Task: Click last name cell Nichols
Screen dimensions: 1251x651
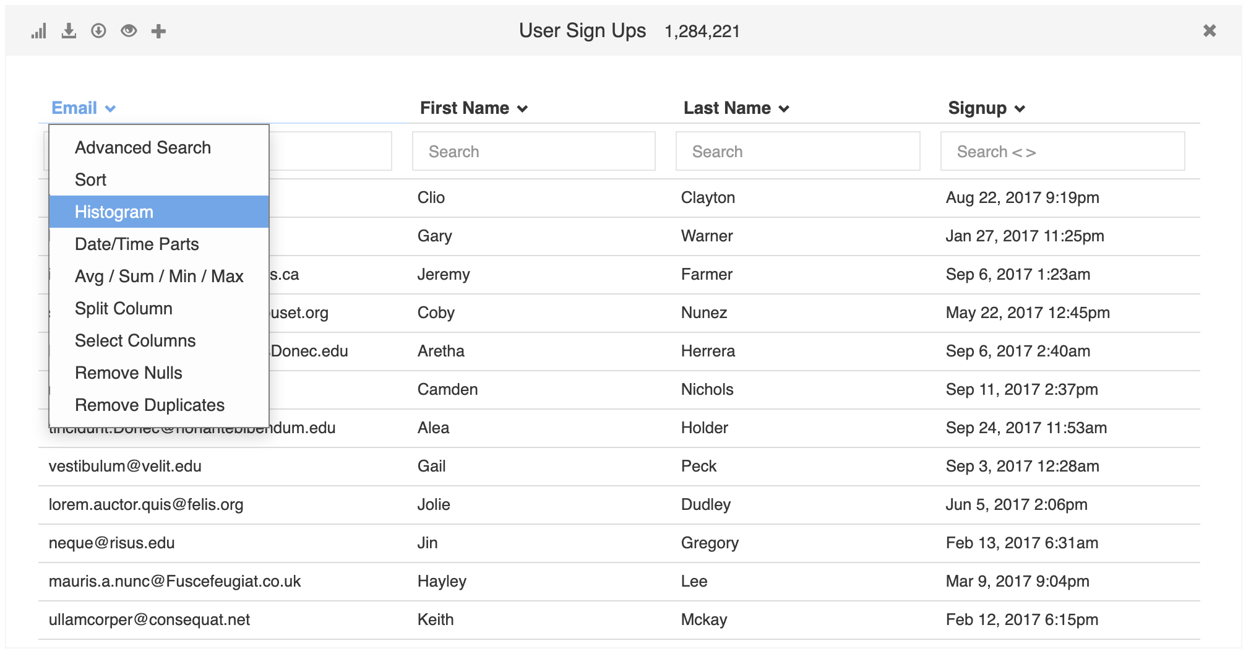Action: [707, 389]
